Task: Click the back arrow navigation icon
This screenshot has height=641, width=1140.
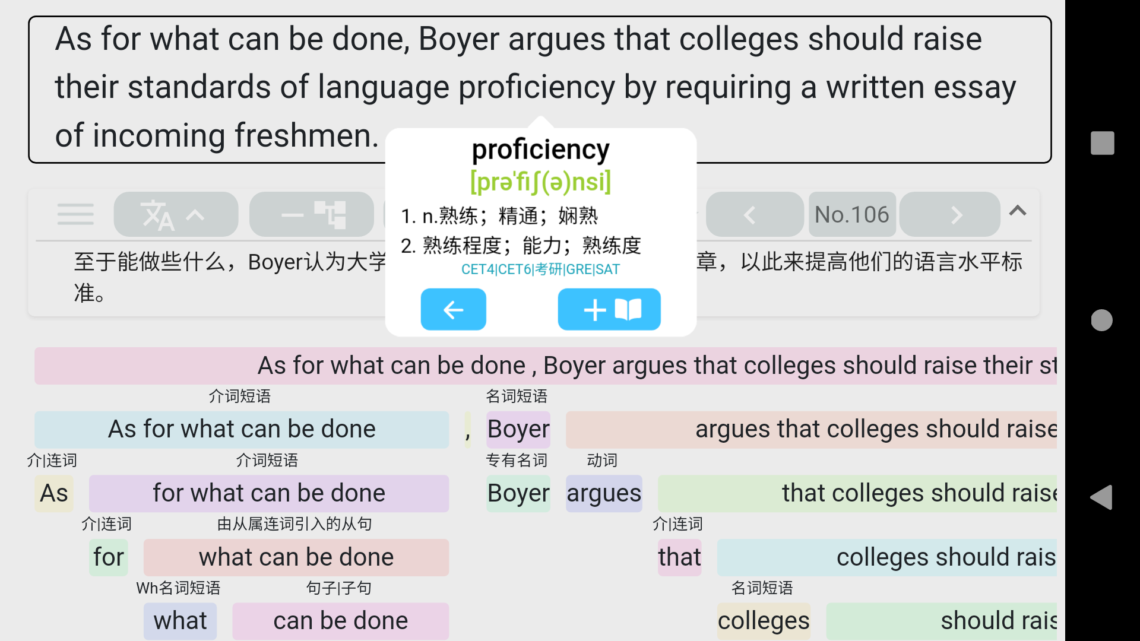Action: pos(454,309)
